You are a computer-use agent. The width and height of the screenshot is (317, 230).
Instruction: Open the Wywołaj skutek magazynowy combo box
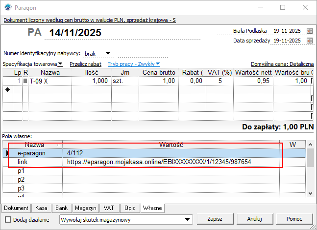(187, 219)
